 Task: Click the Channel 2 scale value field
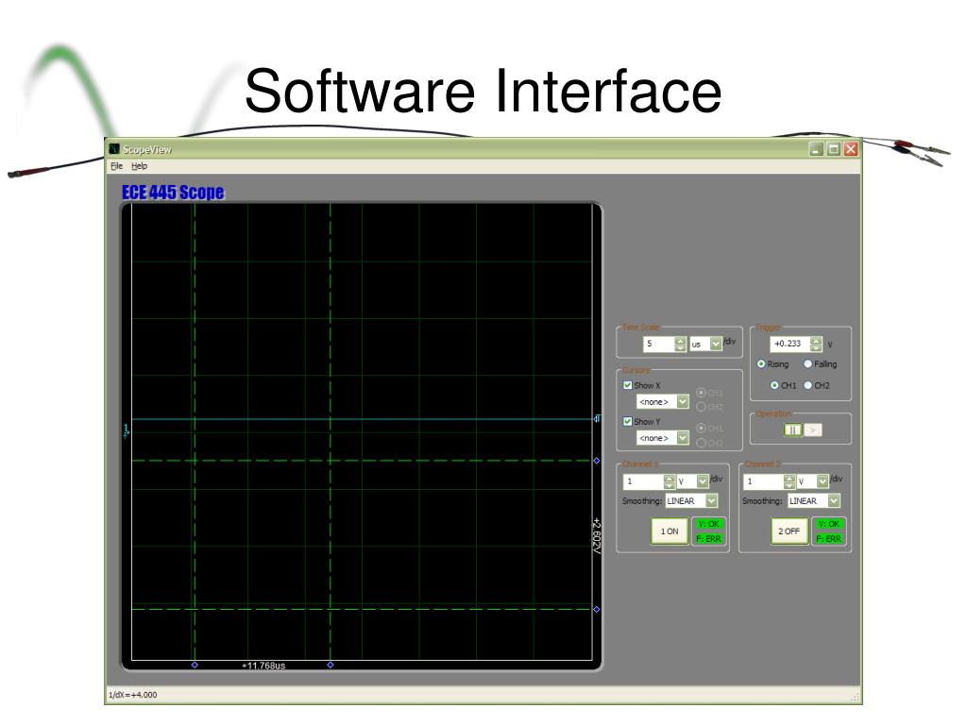[763, 481]
